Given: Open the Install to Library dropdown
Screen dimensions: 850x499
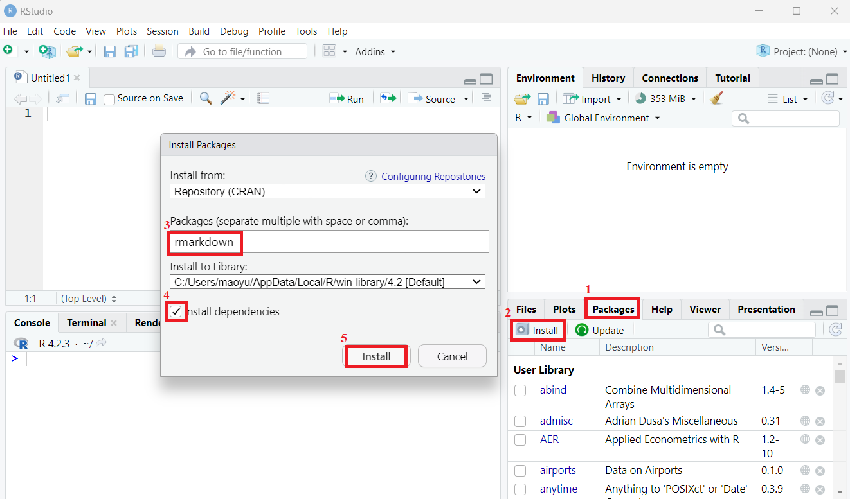Looking at the screenshot, I should (328, 282).
